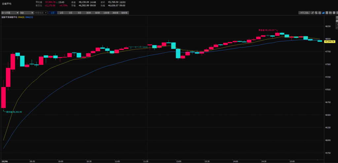Switch to the 600本 bar count
Image resolution: width=338 pixels, height=163 pixels.
coord(124,13)
